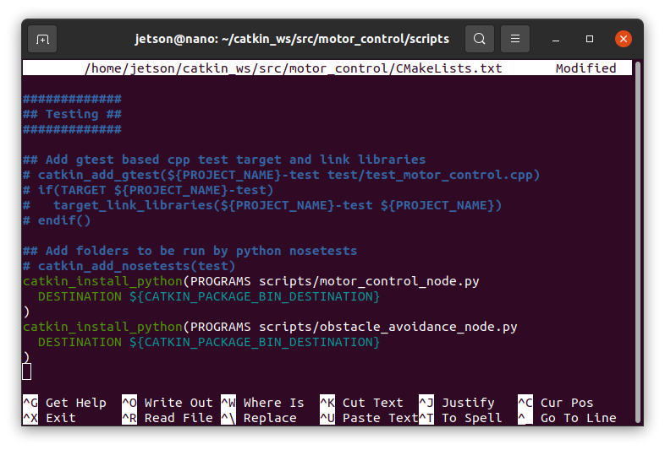
Task: Open a new terminal tab
Action: click(x=42, y=39)
